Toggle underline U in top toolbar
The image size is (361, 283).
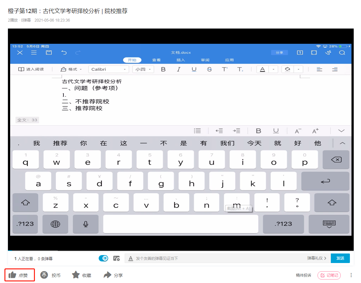194,69
